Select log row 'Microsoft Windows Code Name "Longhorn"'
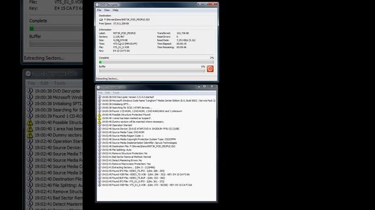This screenshot has height=210, width=375. point(159,101)
